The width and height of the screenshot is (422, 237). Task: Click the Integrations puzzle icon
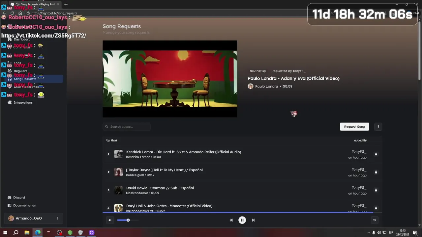tap(10, 103)
